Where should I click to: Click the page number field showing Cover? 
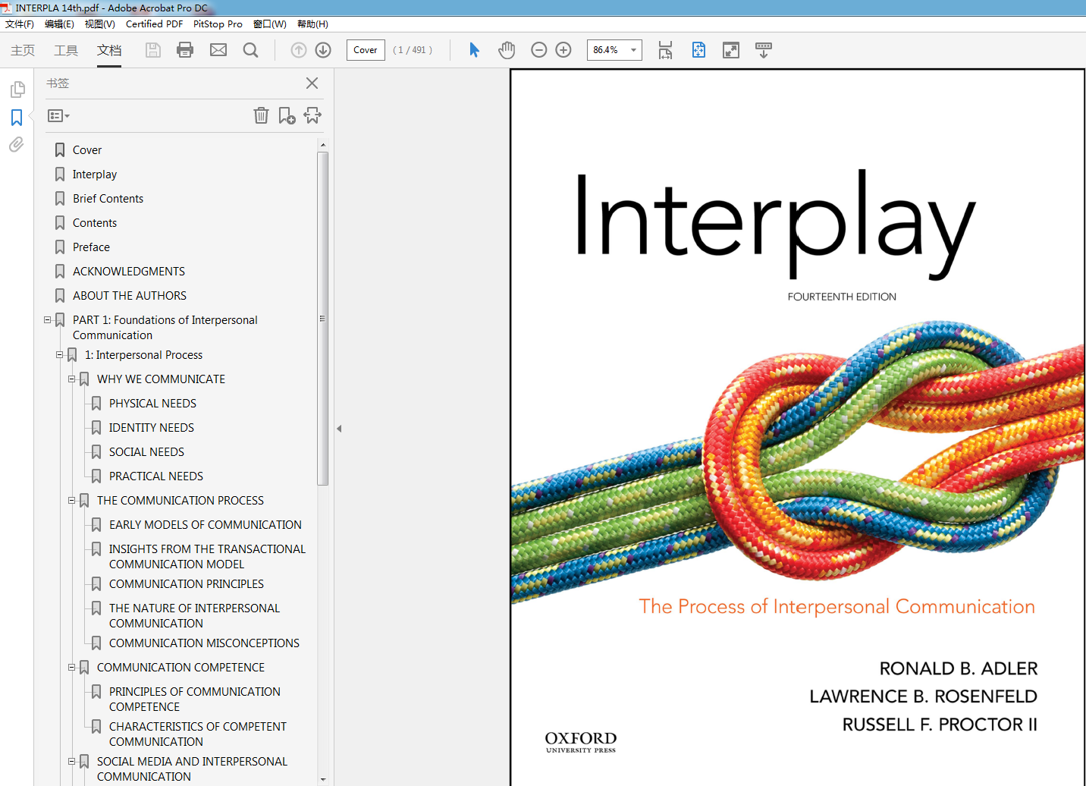coord(366,50)
